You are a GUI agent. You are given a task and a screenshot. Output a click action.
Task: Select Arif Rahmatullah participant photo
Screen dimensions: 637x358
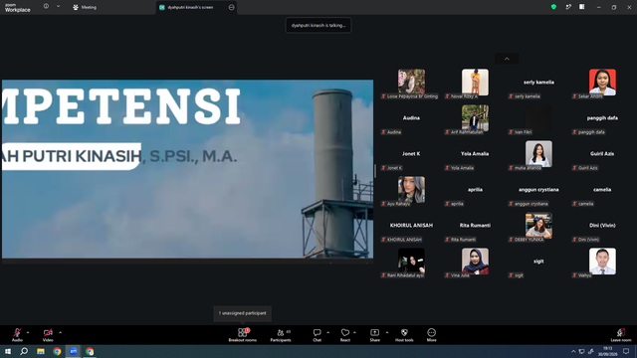(x=475, y=119)
